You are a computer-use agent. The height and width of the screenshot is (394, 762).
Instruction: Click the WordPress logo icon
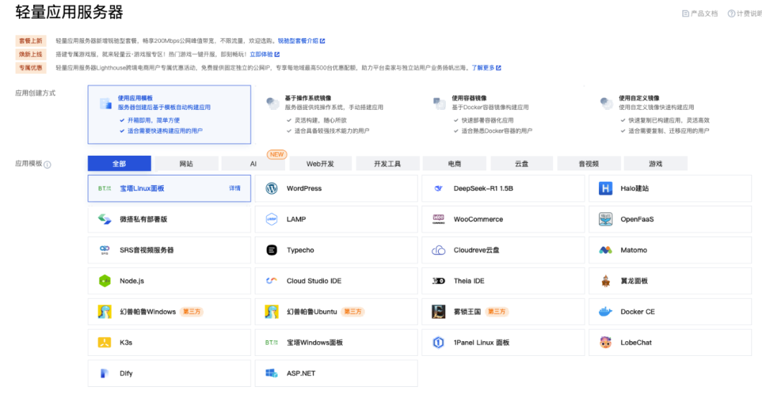pos(272,188)
